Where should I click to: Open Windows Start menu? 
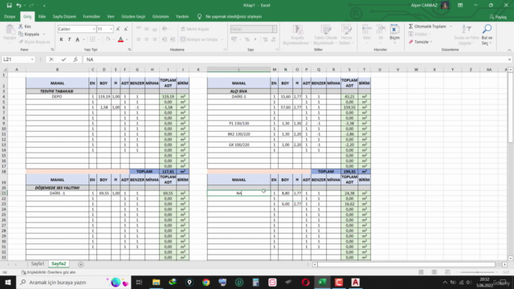(7, 282)
